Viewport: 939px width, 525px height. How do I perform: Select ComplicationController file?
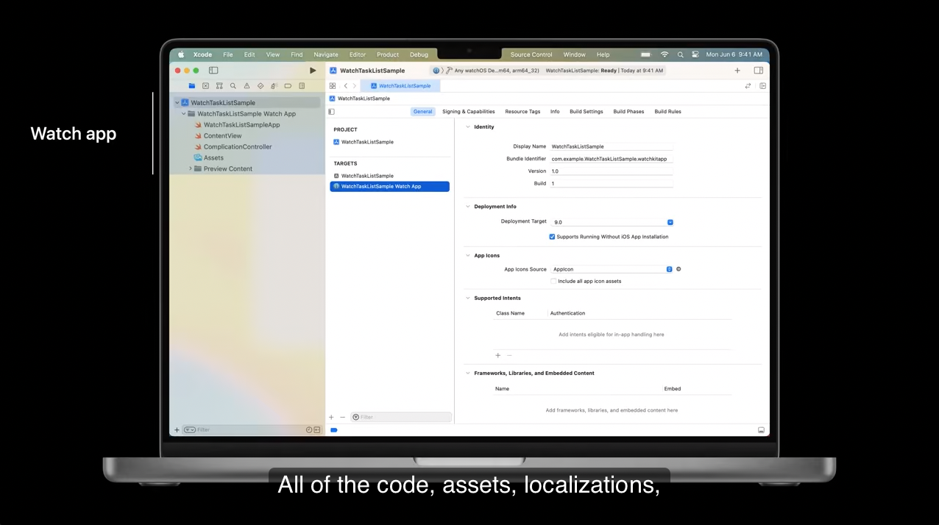point(238,147)
